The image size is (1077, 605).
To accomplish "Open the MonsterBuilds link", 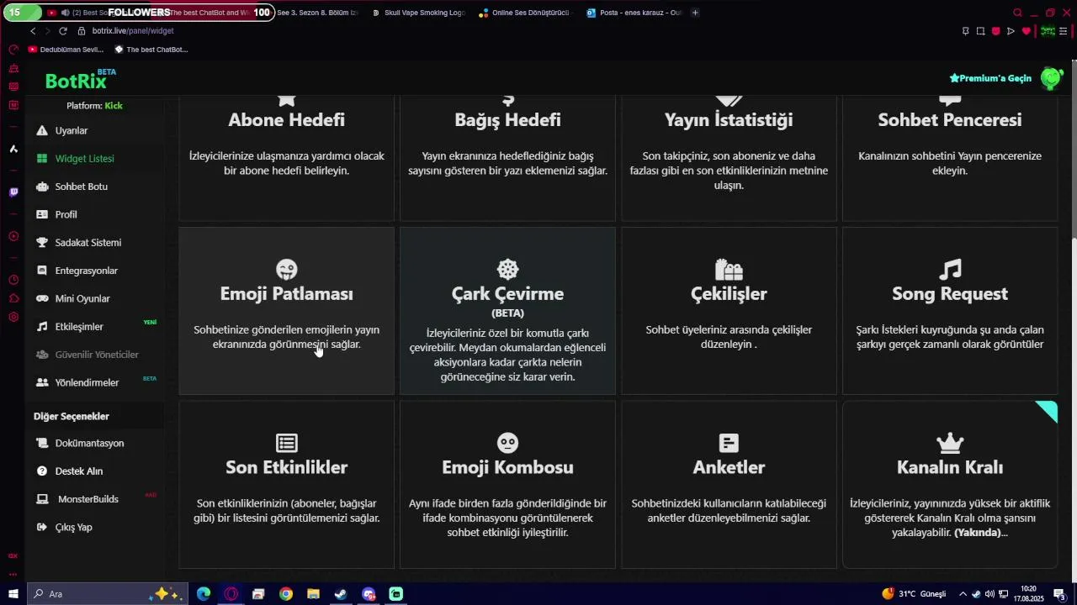I will [88, 499].
